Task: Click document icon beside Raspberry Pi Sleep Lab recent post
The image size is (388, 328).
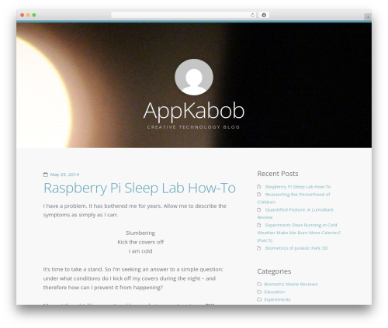Action: (x=259, y=187)
